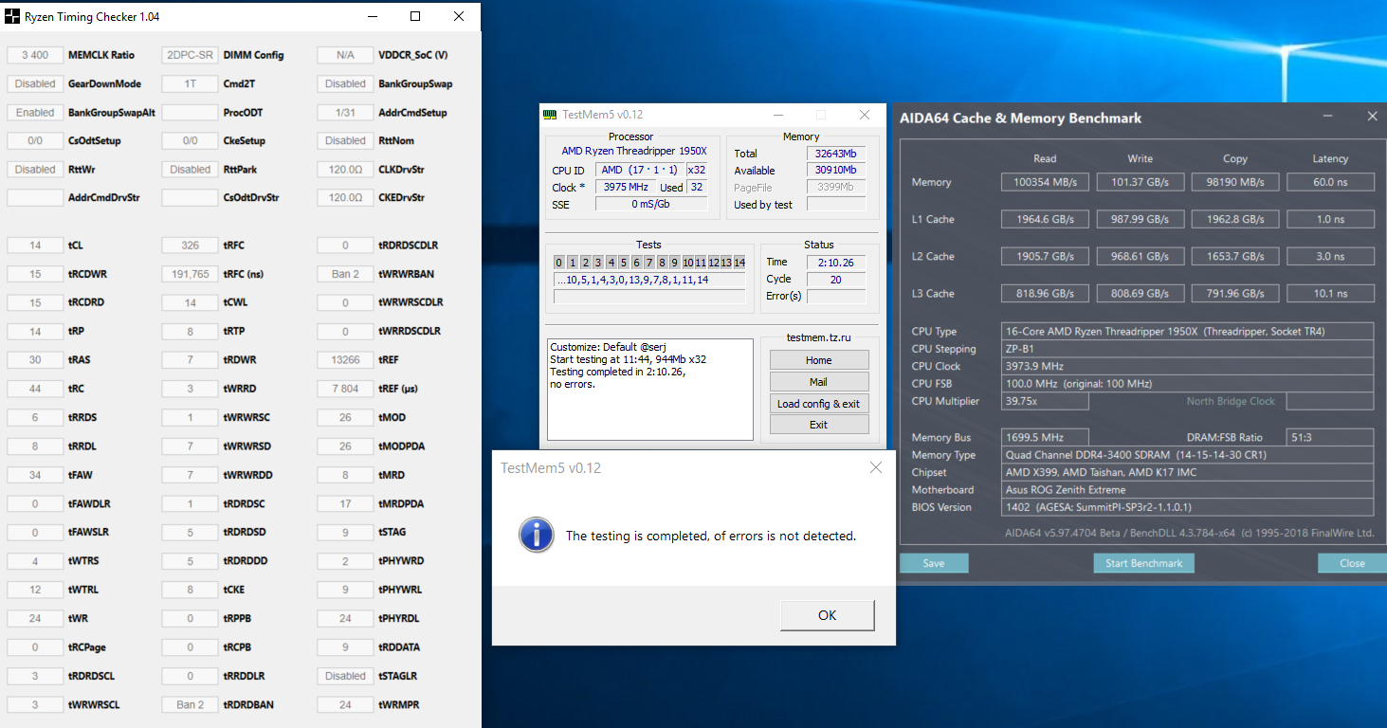Image resolution: width=1387 pixels, height=728 pixels.
Task: Minimize the AIDA64 Cache & Memory Benchmark window
Action: 1328,117
